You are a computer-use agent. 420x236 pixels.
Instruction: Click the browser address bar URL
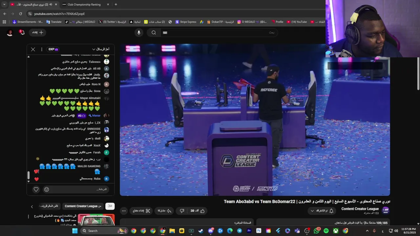tap(59, 14)
